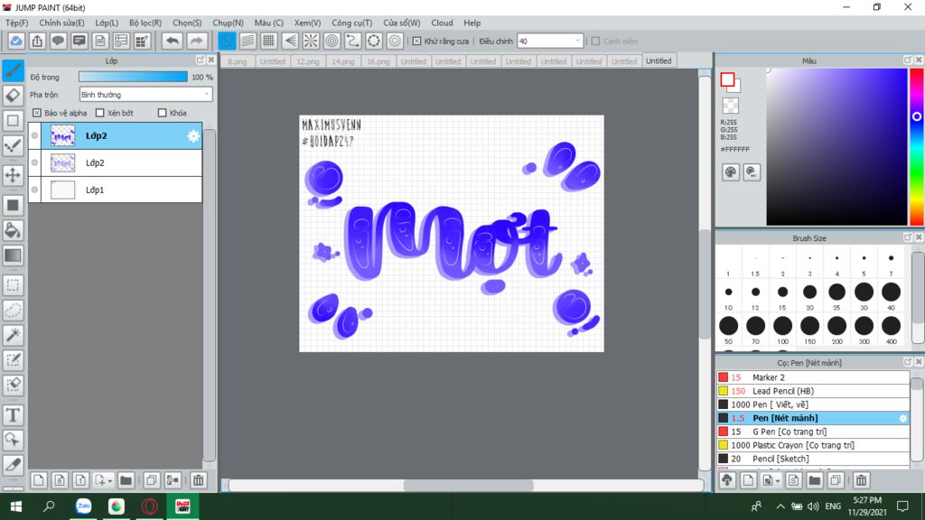Click the hue slider bar

[x=917, y=147]
